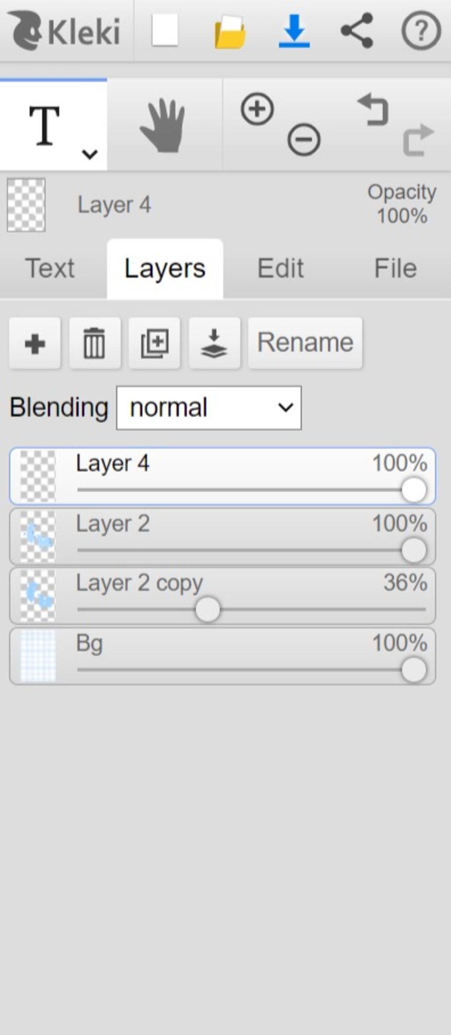This screenshot has height=1035, width=451.
Task: Zoom out with the minus magnifier
Action: (x=304, y=140)
